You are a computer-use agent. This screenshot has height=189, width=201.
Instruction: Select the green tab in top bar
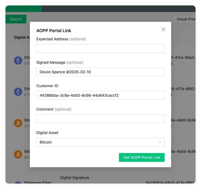coord(23,9)
